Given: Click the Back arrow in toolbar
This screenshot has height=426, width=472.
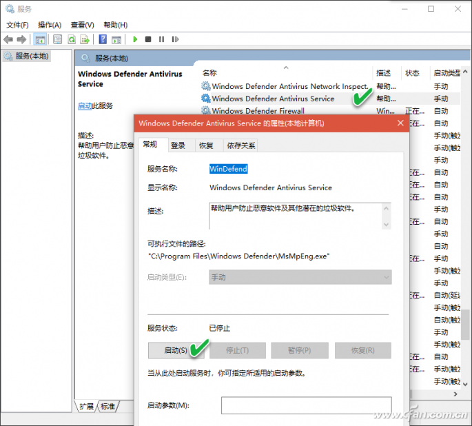Looking at the screenshot, I should point(8,39).
